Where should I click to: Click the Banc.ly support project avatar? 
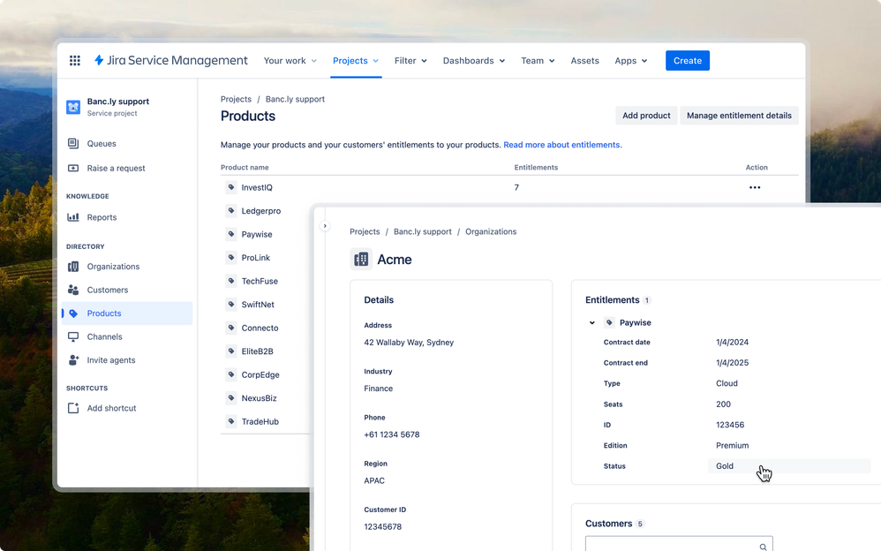(x=72, y=109)
